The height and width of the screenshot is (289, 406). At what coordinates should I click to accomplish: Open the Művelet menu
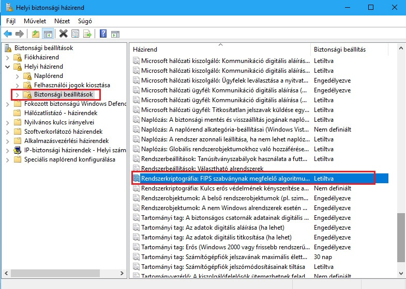(x=35, y=21)
